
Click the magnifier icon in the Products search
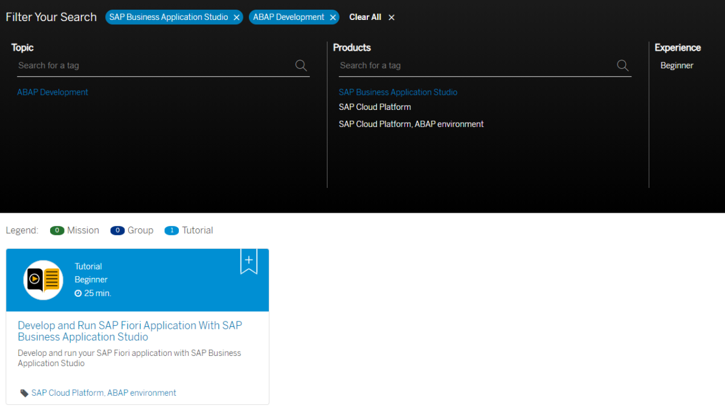click(x=622, y=65)
